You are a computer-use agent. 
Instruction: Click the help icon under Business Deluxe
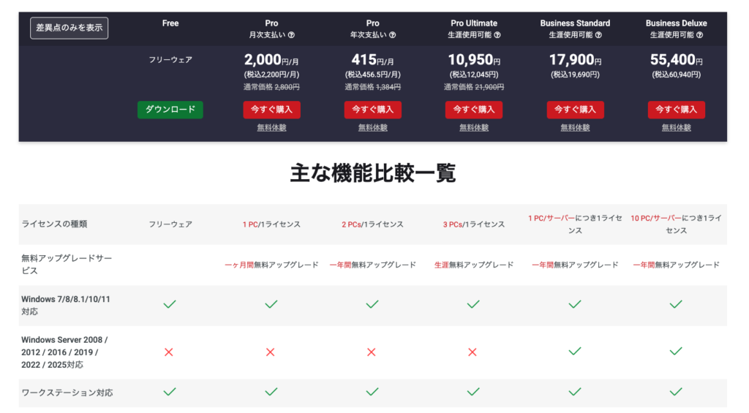pyautogui.click(x=699, y=35)
